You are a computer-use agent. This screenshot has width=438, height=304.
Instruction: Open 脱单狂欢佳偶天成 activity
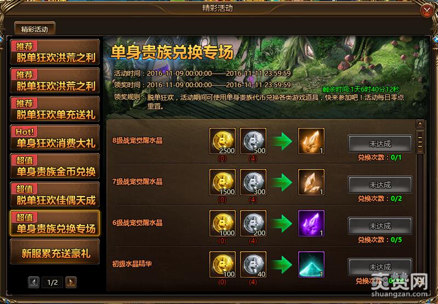(x=55, y=195)
